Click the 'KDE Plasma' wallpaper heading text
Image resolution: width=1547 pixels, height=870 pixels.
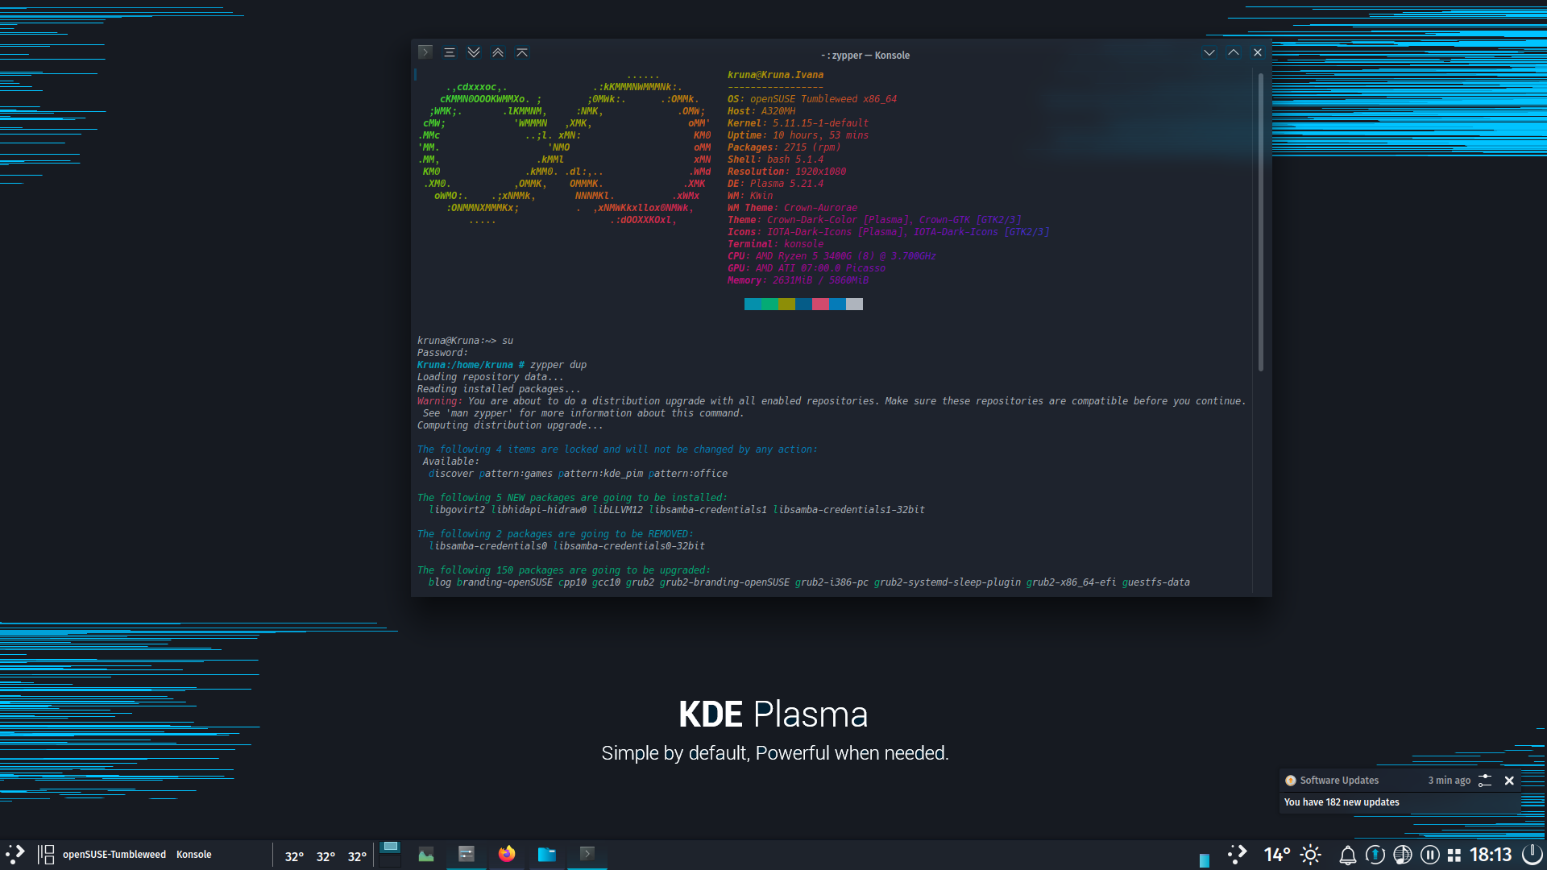click(x=773, y=715)
